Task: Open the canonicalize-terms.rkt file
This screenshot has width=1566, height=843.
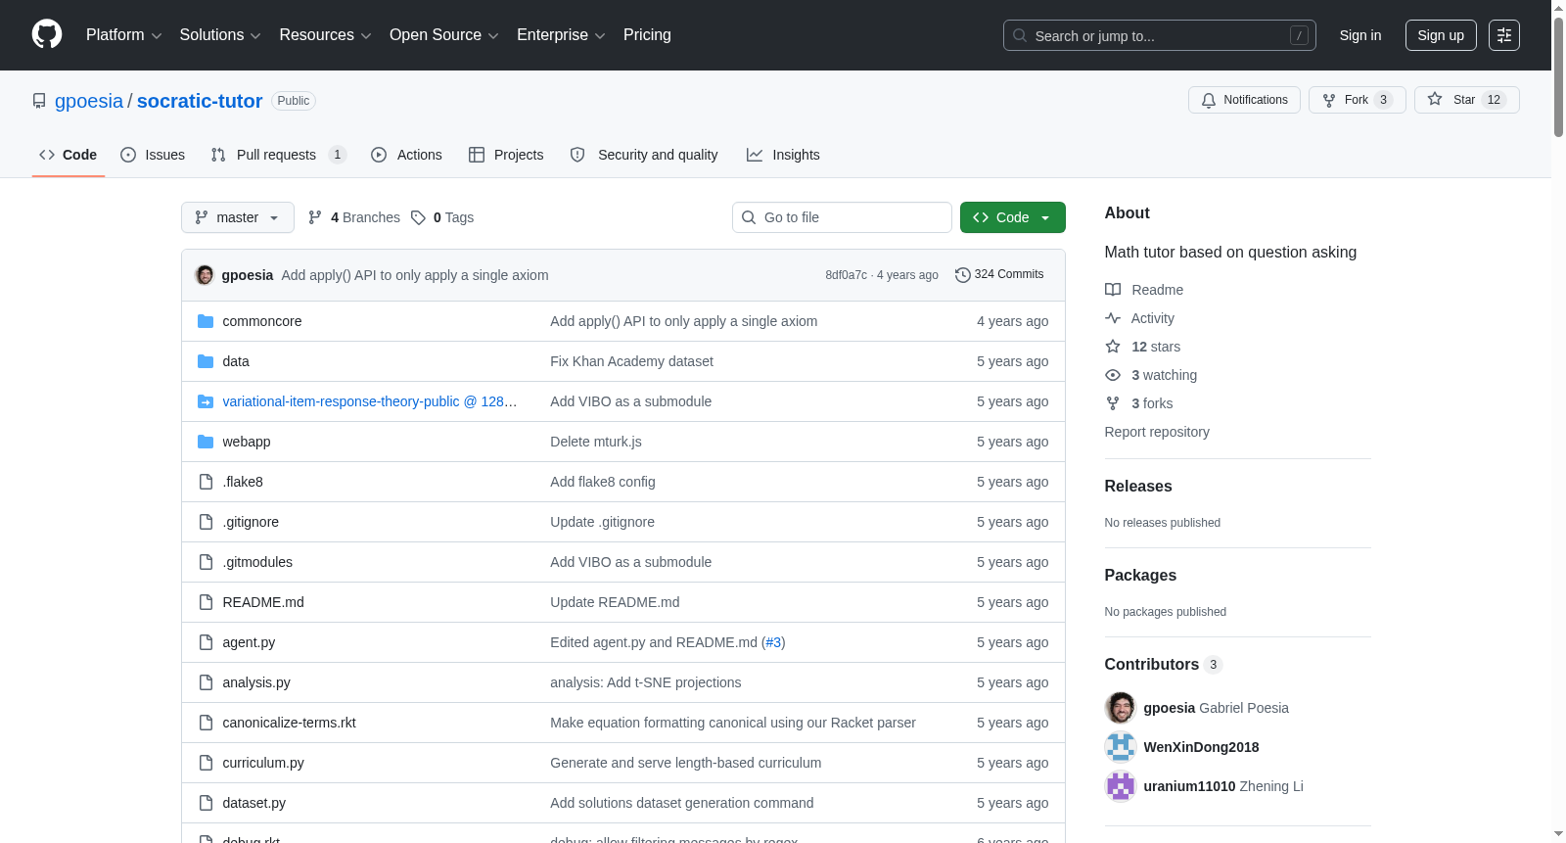Action: point(289,723)
